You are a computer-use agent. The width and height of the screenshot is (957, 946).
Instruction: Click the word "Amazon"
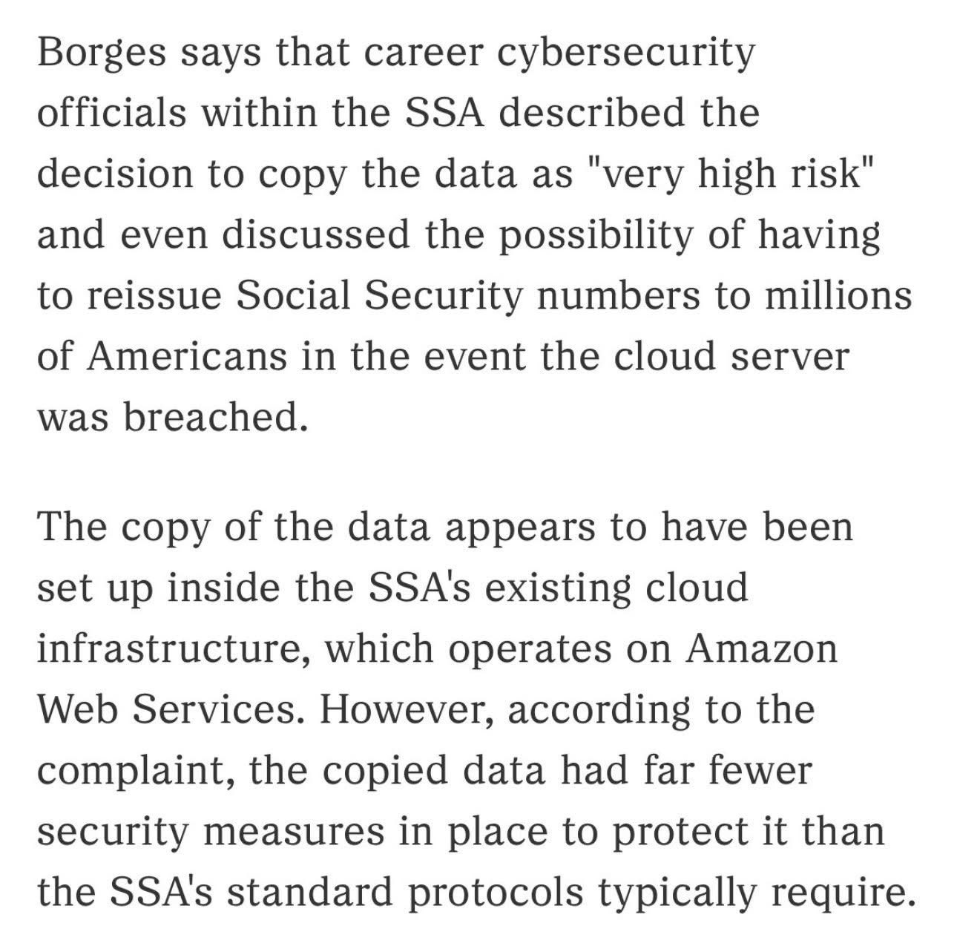tap(761, 648)
